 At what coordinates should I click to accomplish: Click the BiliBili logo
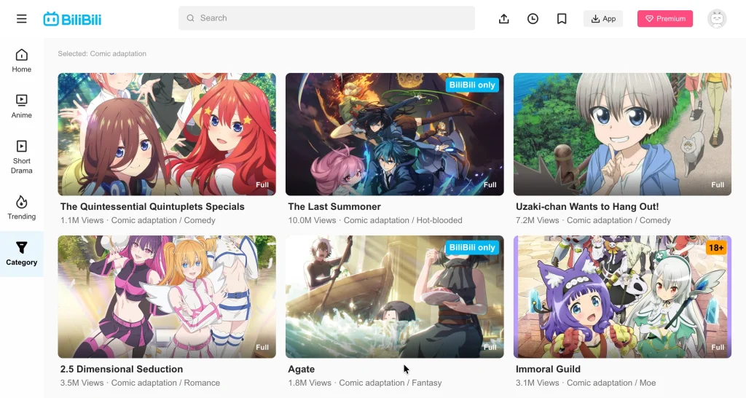tap(72, 19)
